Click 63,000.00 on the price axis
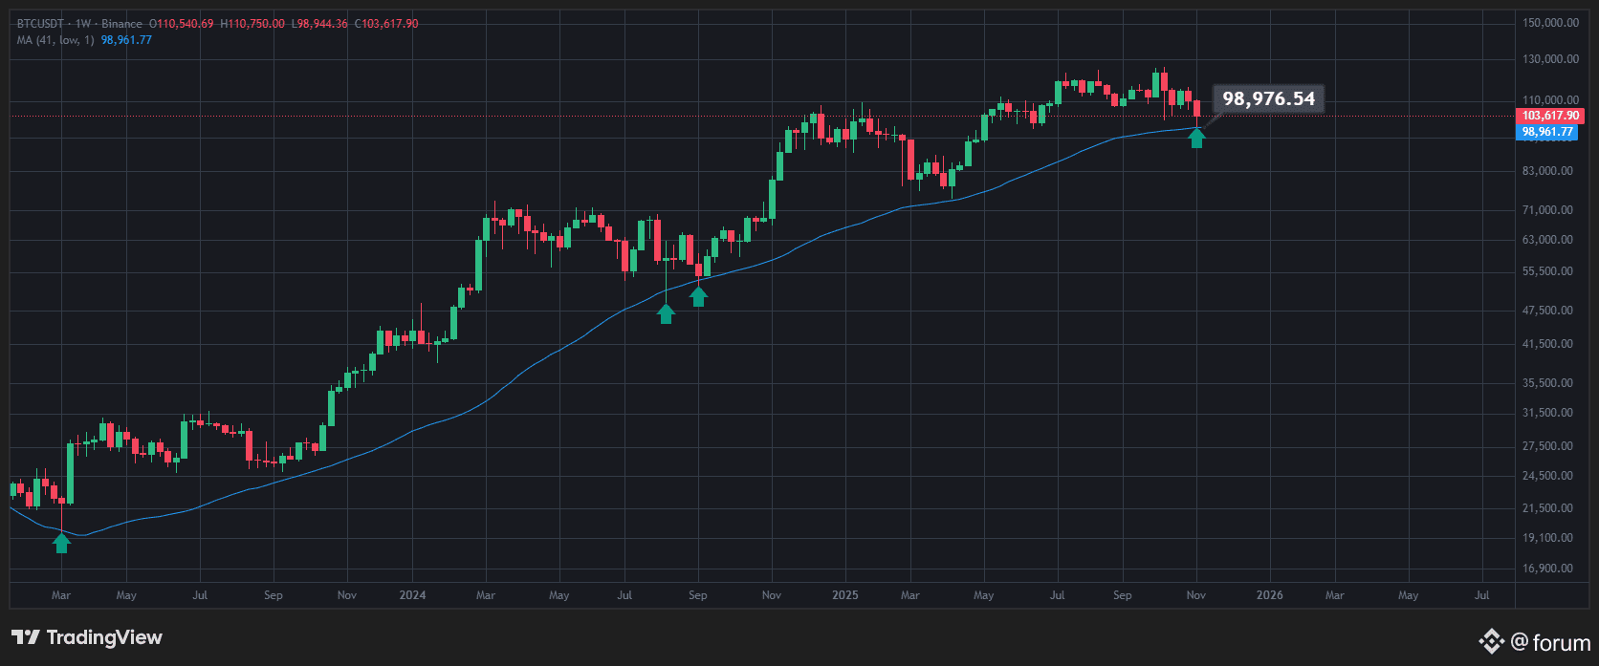The width and height of the screenshot is (1599, 666). (x=1547, y=240)
